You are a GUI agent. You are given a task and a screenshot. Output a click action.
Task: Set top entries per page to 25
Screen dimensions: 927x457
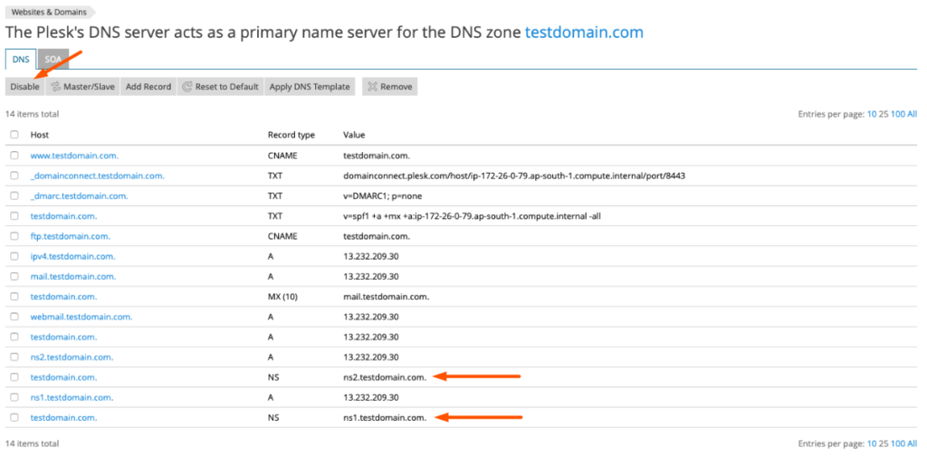884,114
